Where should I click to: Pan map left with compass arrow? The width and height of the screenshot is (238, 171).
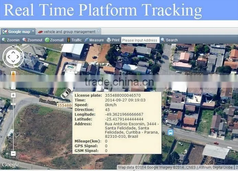click(9, 57)
